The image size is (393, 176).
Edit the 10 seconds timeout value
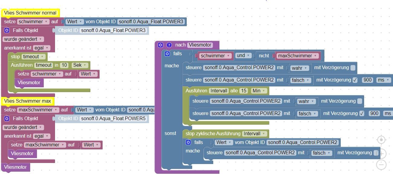(64, 65)
